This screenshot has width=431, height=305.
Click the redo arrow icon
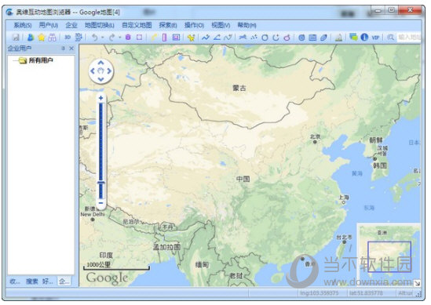pyautogui.click(x=112, y=38)
